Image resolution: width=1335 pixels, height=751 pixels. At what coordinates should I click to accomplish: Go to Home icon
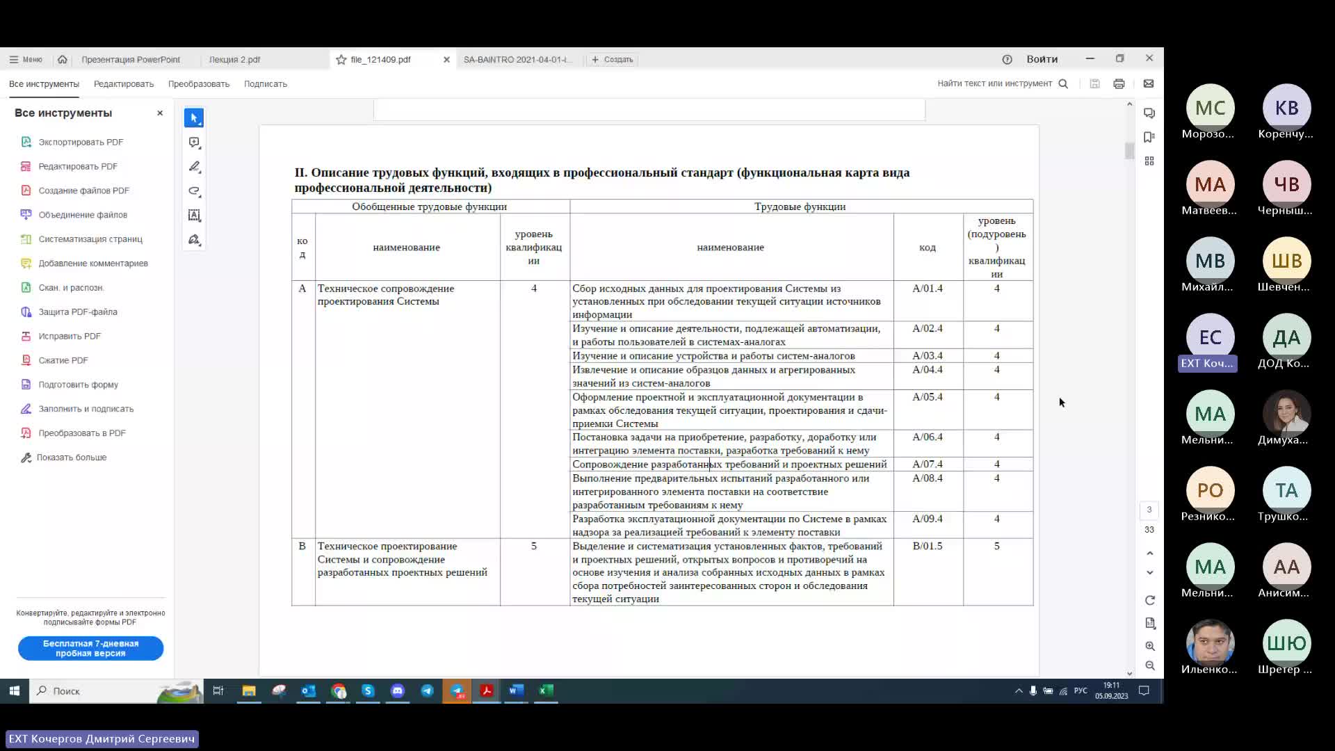(63, 60)
